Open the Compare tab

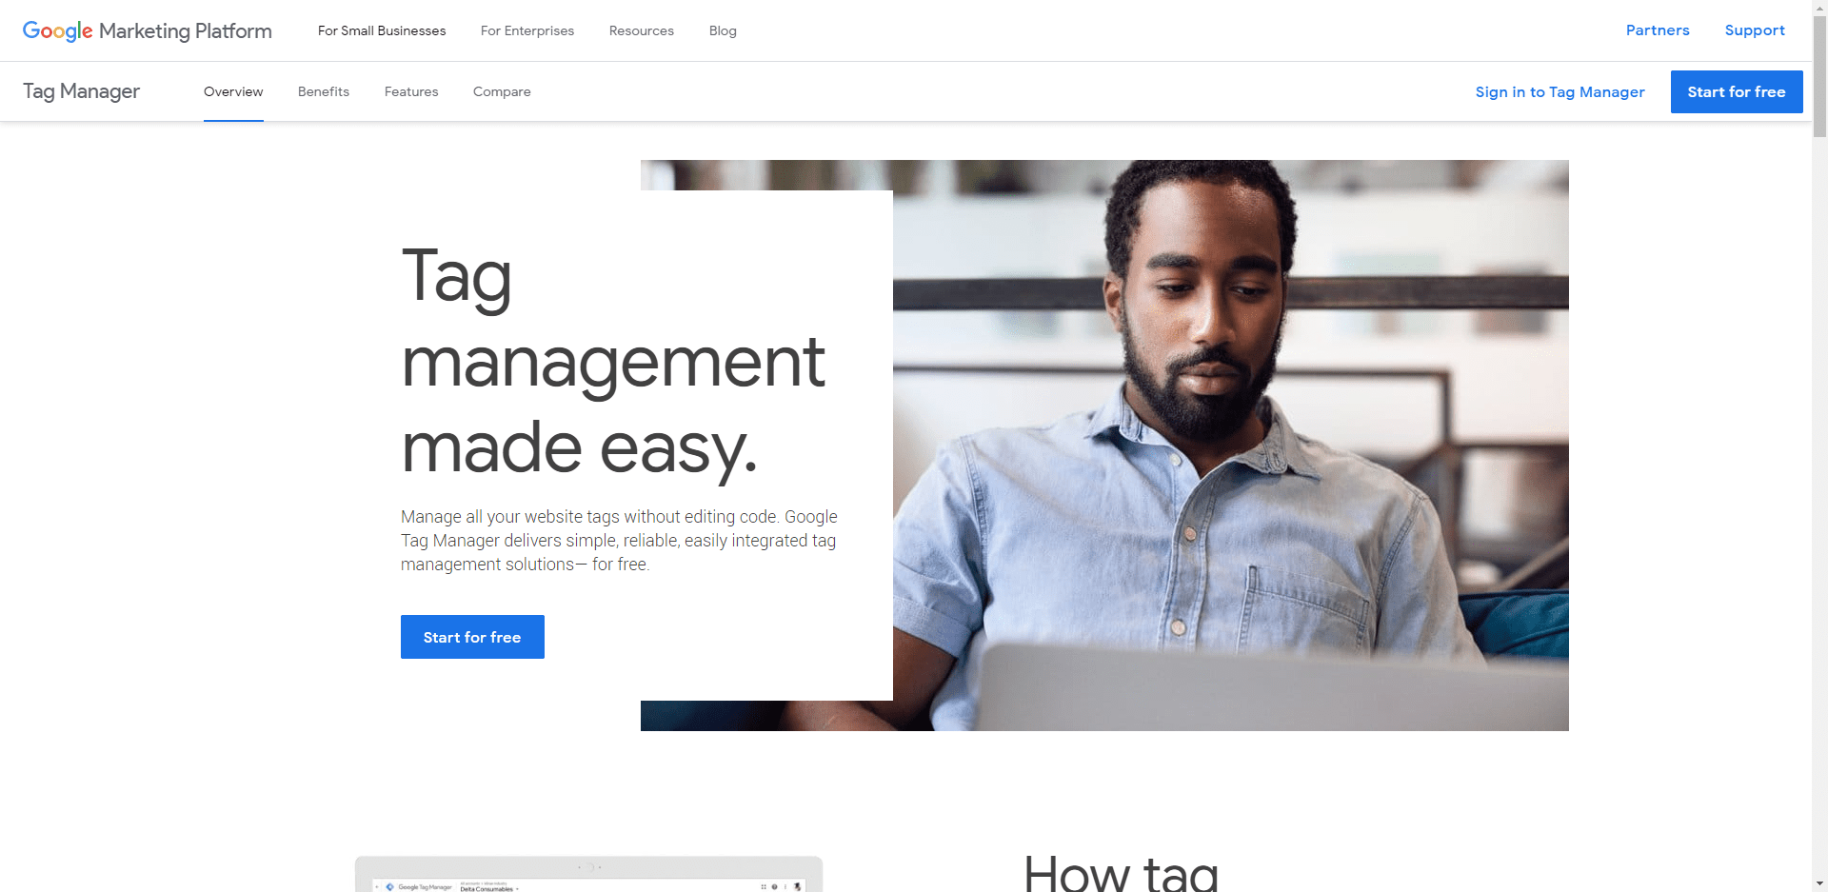502,91
